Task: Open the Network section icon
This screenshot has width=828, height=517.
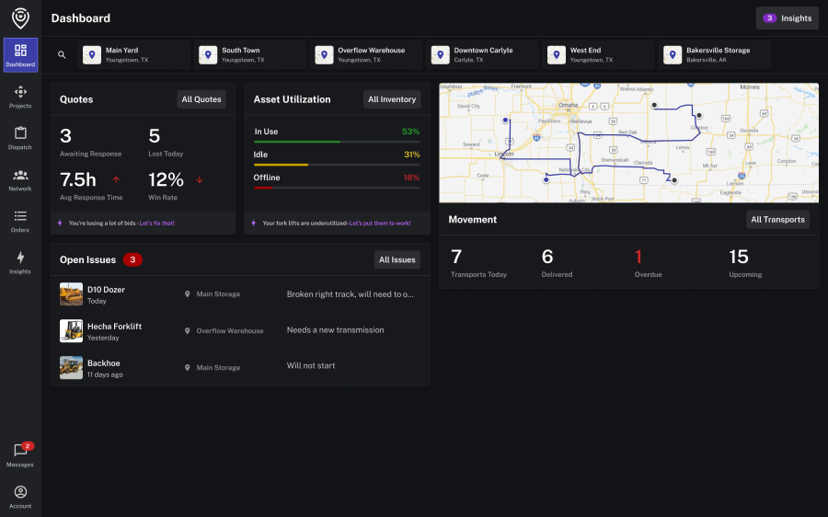Action: tap(20, 179)
